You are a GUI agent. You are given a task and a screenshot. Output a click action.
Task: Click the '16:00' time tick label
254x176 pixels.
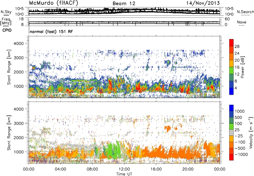coord(156,169)
